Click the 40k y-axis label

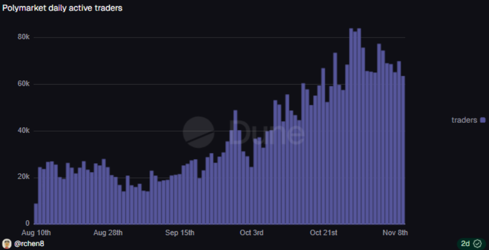click(24, 131)
